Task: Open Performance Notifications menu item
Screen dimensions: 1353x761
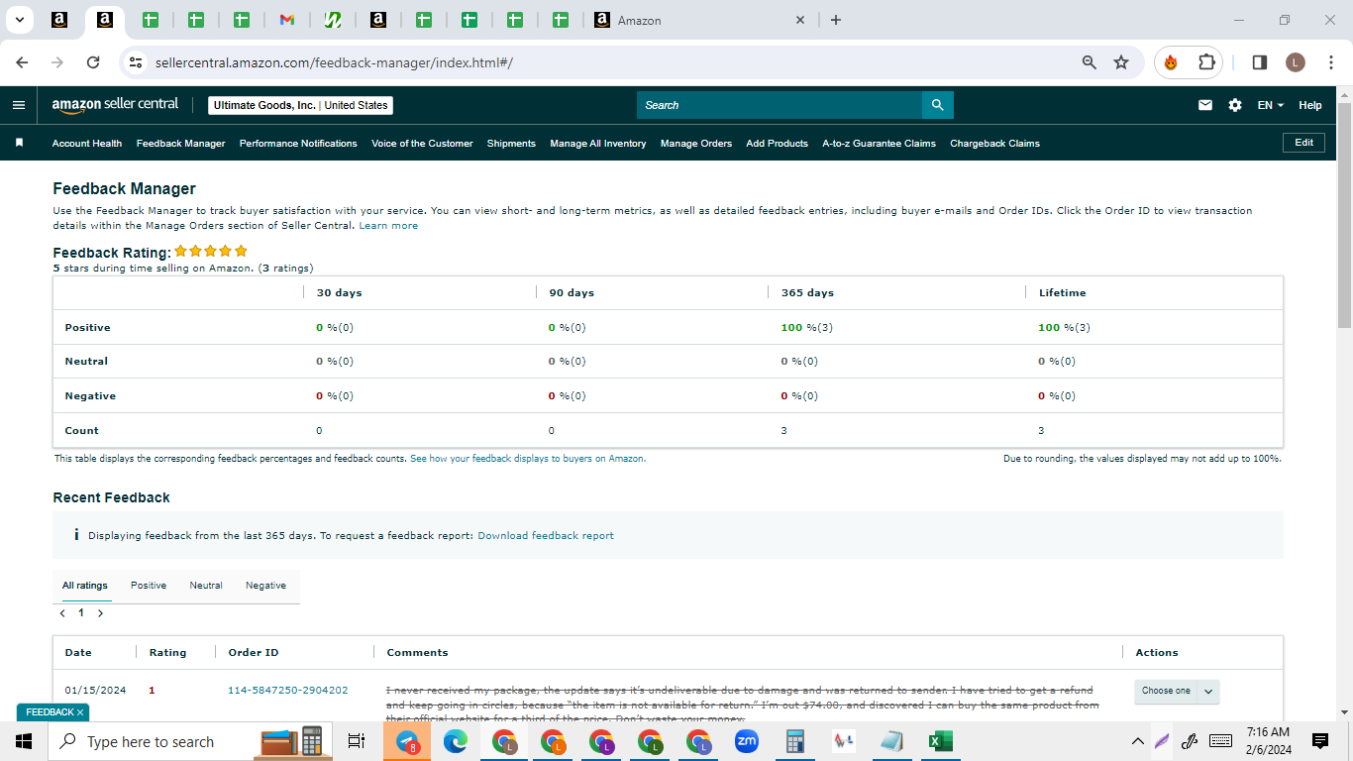Action: [x=298, y=143]
